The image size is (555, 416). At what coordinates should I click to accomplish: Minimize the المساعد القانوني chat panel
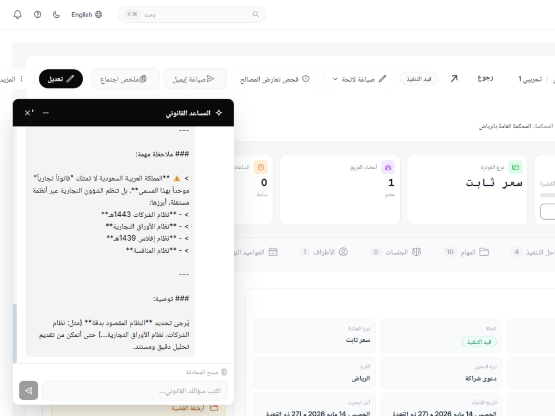point(46,113)
